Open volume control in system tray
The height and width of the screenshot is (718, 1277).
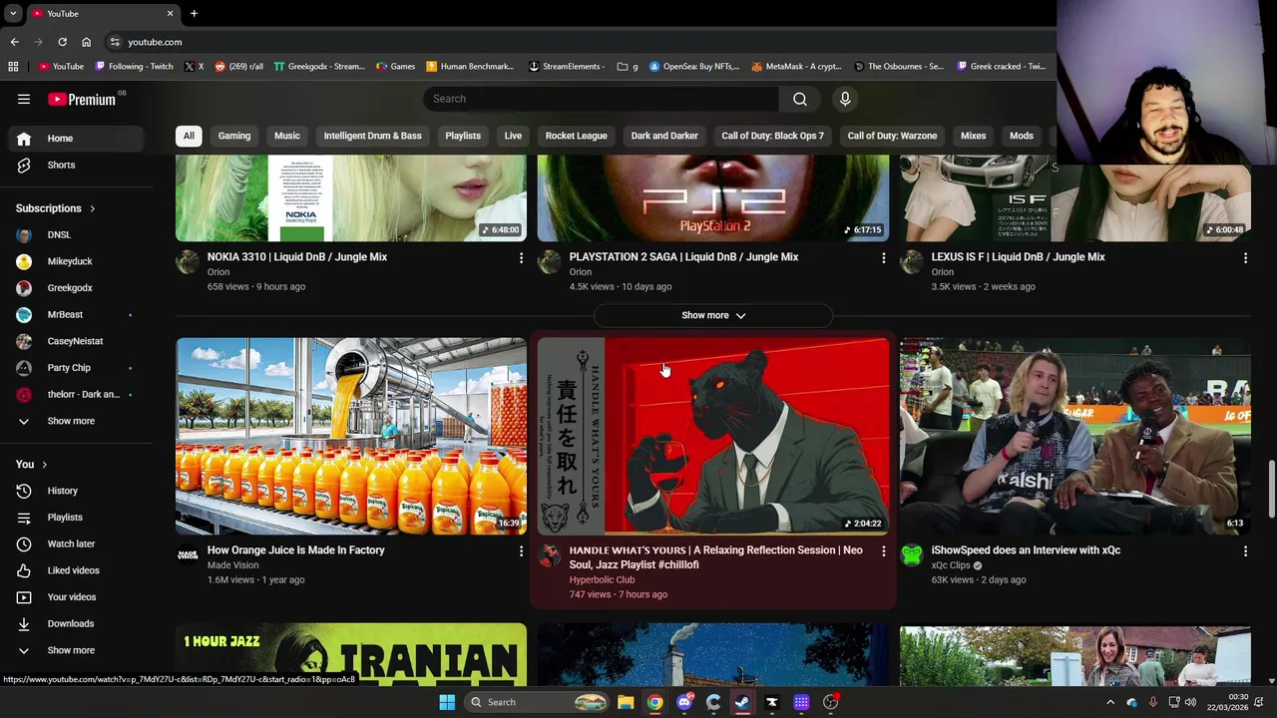tap(1190, 702)
